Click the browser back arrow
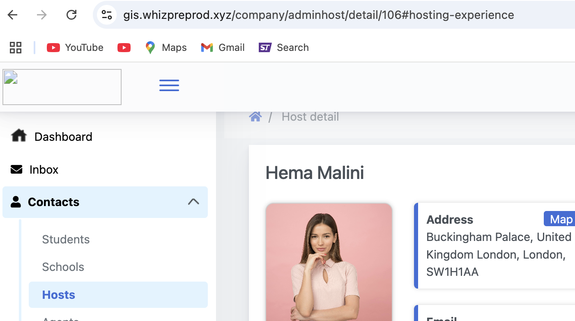The image size is (575, 321). tap(13, 15)
